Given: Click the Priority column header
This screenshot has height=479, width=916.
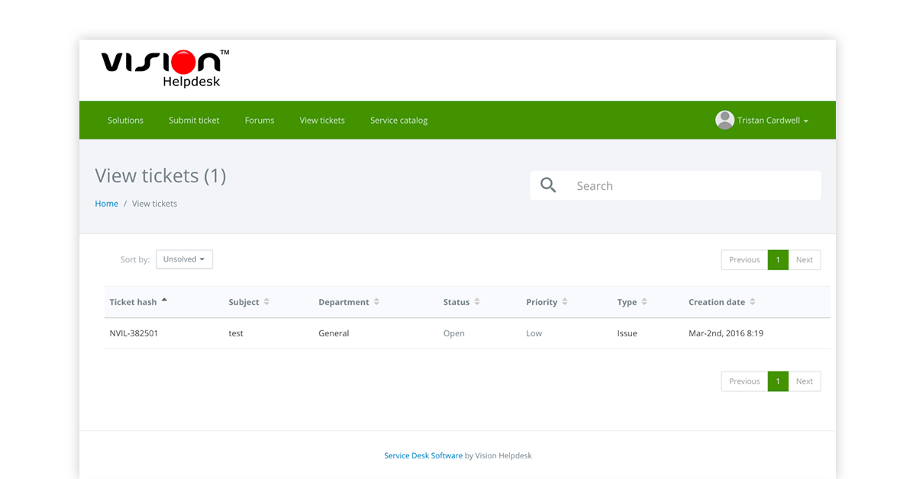Looking at the screenshot, I should coord(542,302).
